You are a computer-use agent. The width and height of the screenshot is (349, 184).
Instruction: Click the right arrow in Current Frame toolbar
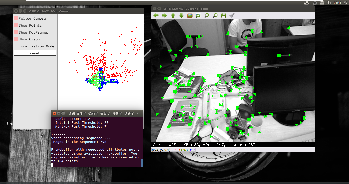pos(164,15)
